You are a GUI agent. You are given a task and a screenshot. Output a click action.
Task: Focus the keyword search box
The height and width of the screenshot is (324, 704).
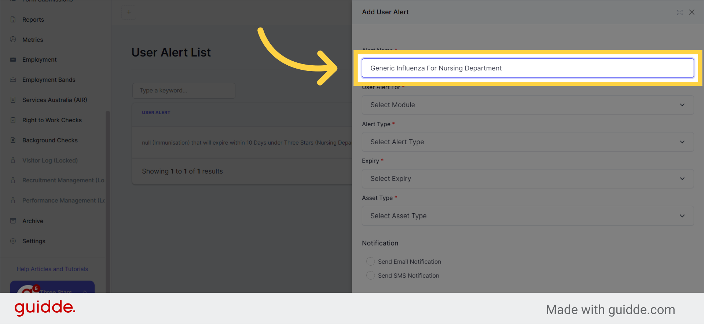pyautogui.click(x=184, y=91)
